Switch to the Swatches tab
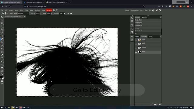The height and width of the screenshot is (109, 194). pos(144,18)
